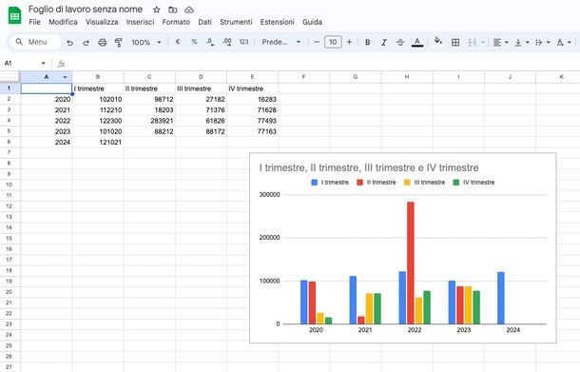Rename the title Foglio di lavoro senza nome
This screenshot has height=372, width=580.
tap(86, 10)
